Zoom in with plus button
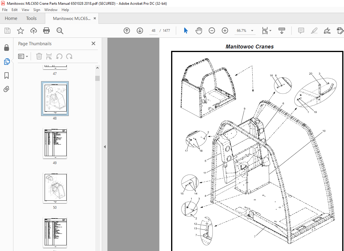 tap(225, 31)
